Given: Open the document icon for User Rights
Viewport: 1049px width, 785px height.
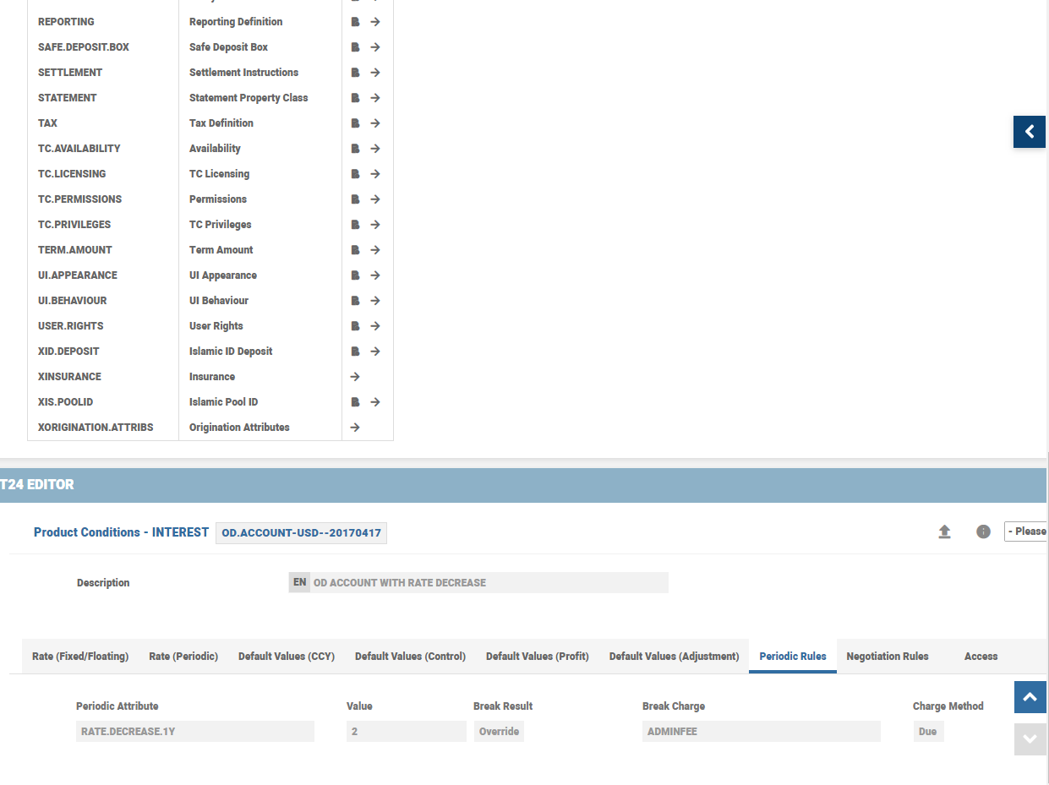Looking at the screenshot, I should click(x=356, y=326).
